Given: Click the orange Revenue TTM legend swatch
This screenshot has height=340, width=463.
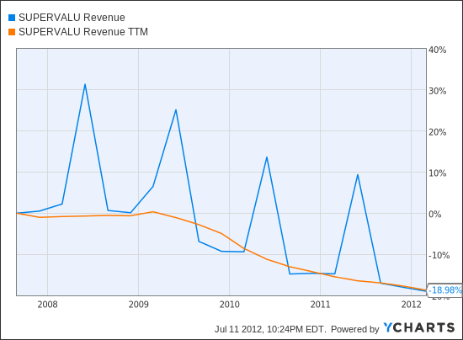Looking at the screenshot, I should [x=12, y=32].
